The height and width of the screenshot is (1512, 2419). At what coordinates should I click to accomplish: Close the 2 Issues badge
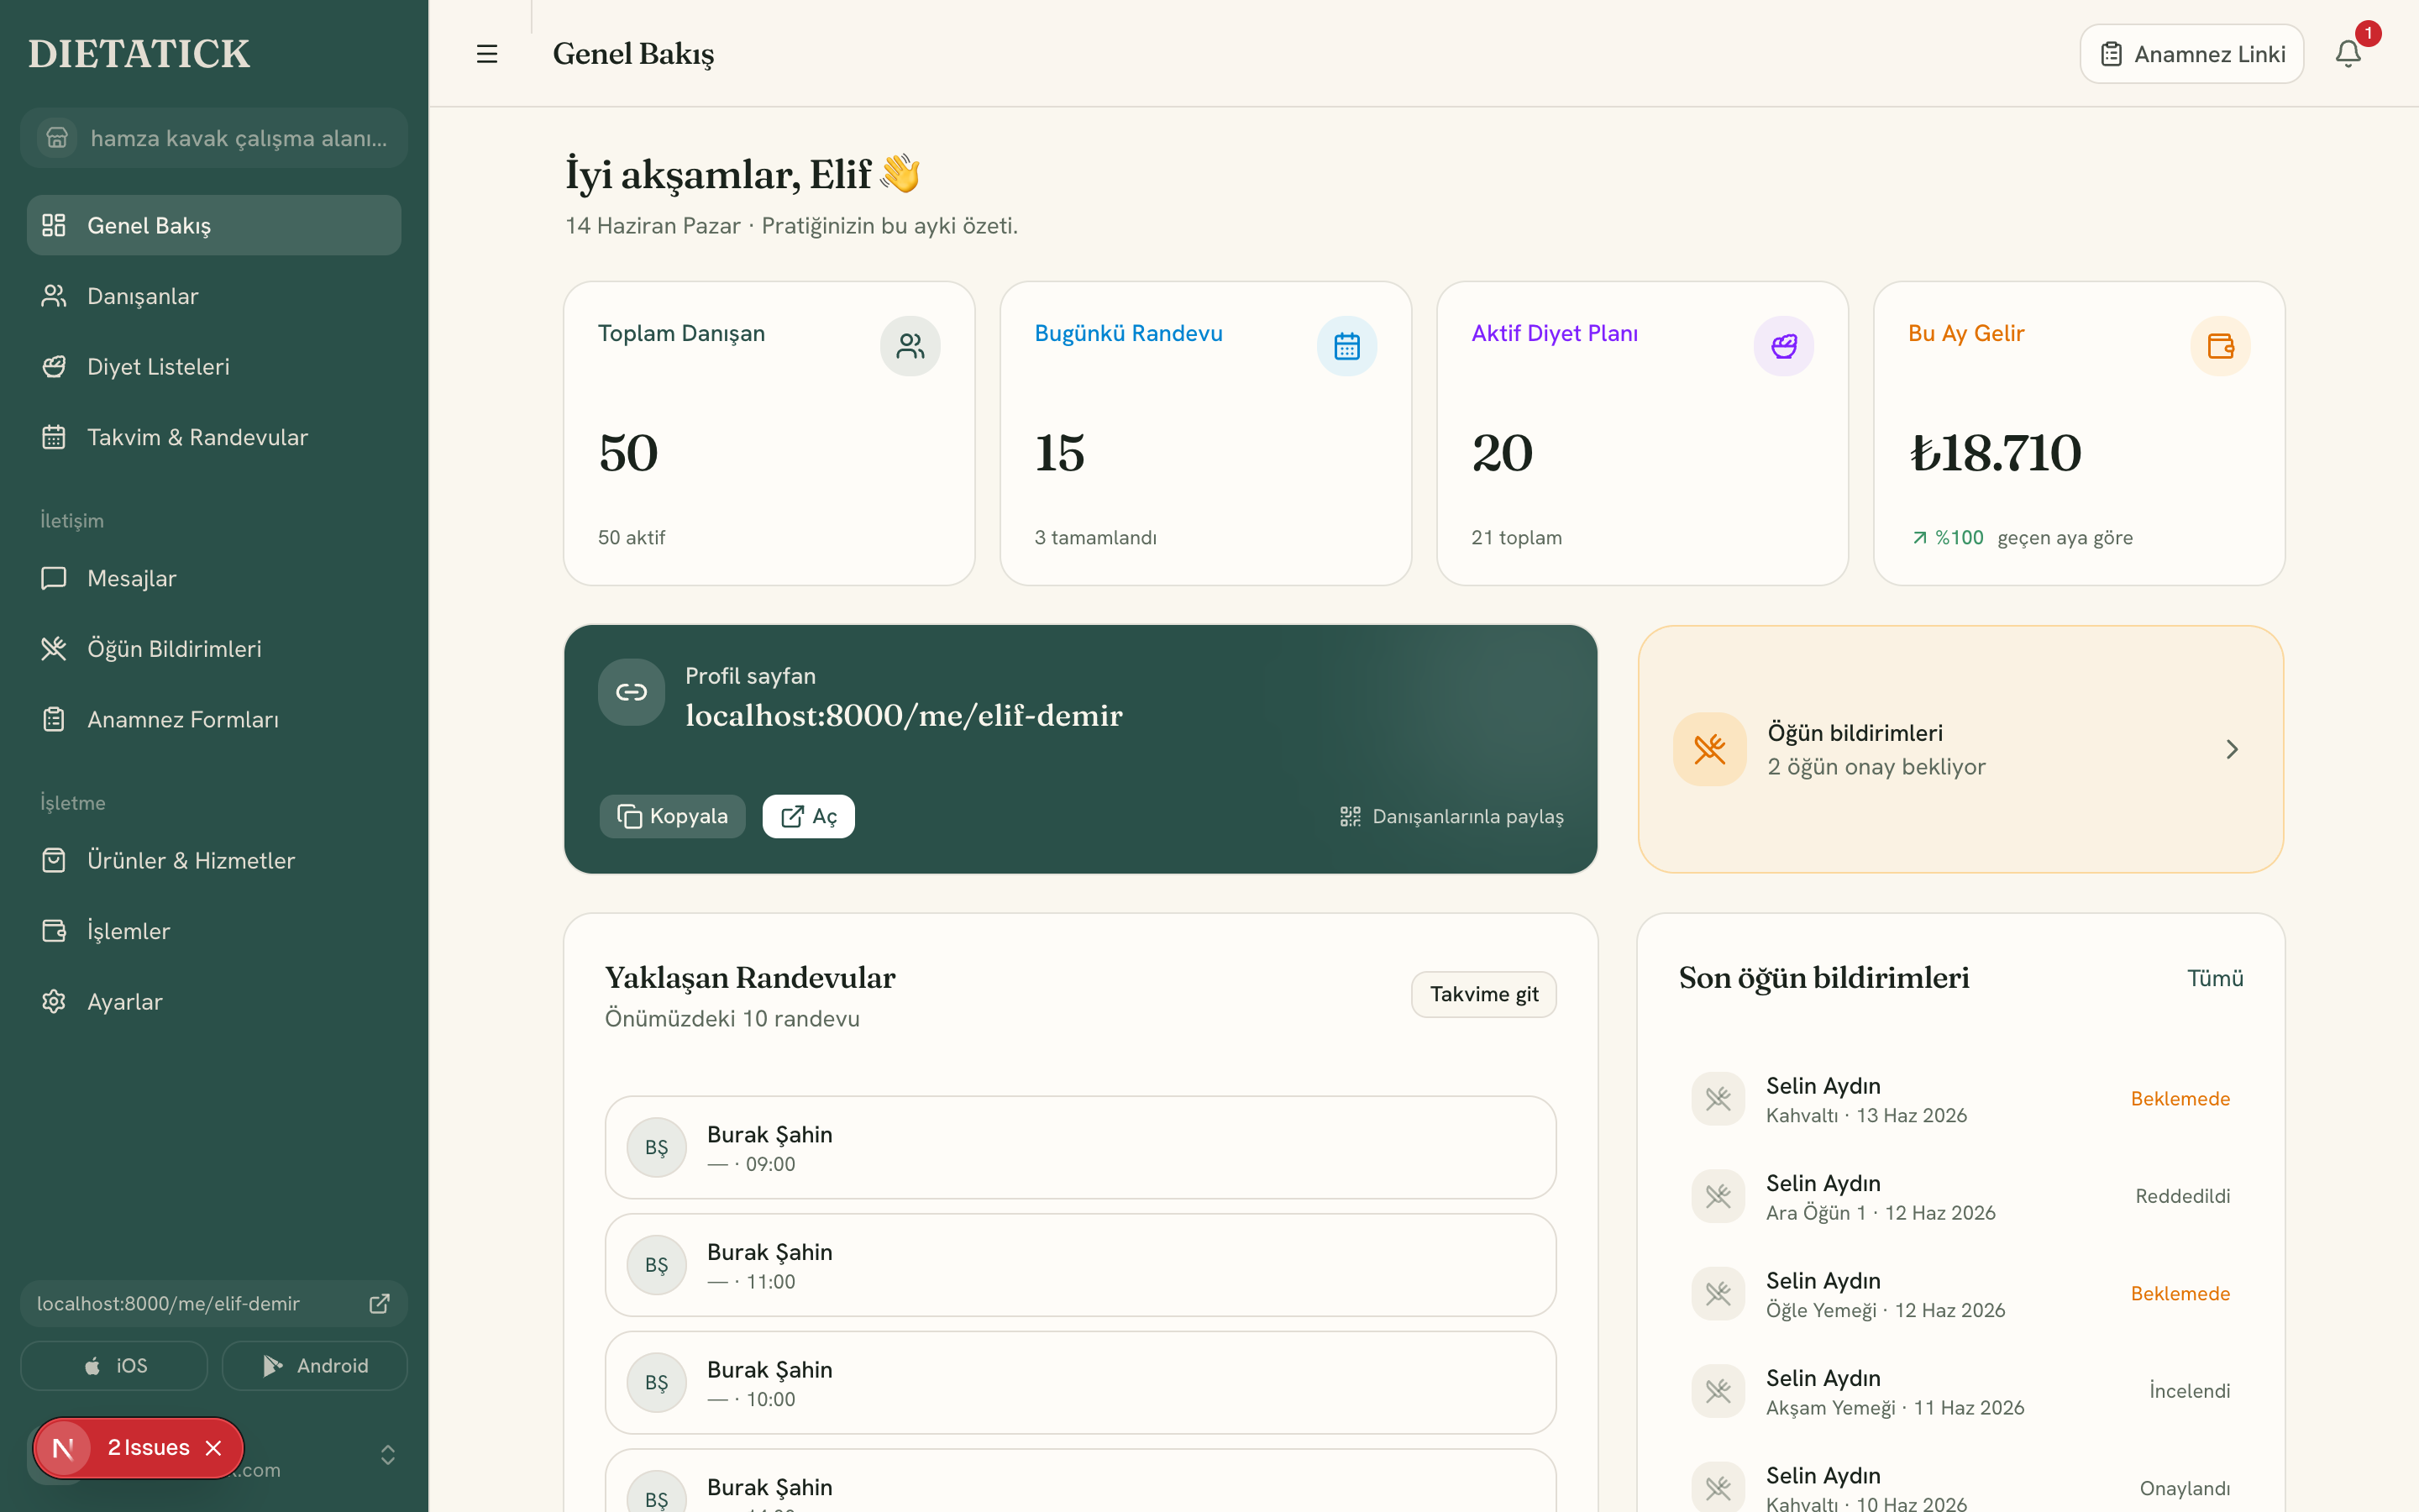[213, 1448]
